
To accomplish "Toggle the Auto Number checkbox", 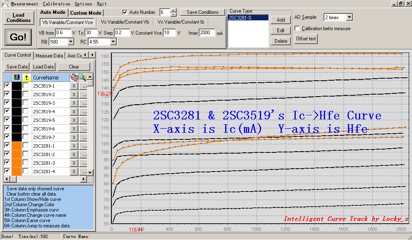I will 125,12.
